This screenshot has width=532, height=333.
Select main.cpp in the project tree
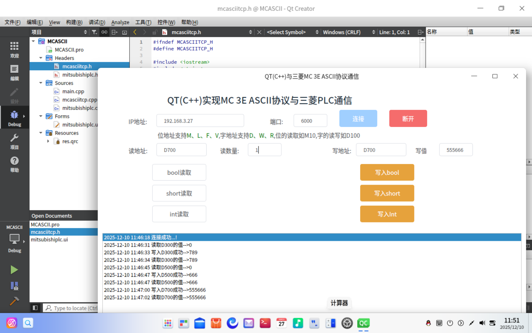click(73, 91)
